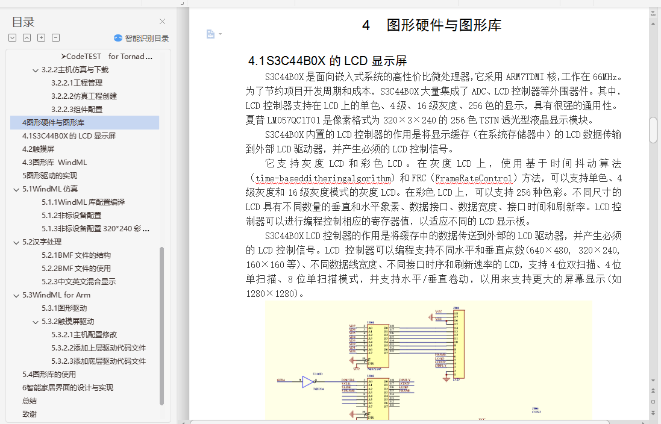The width and height of the screenshot is (661, 424).
Task: Click the underlined time-baseddithering algorithm text
Action: point(324,179)
